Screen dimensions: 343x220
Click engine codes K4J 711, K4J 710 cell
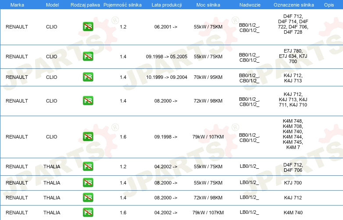pos(293,99)
